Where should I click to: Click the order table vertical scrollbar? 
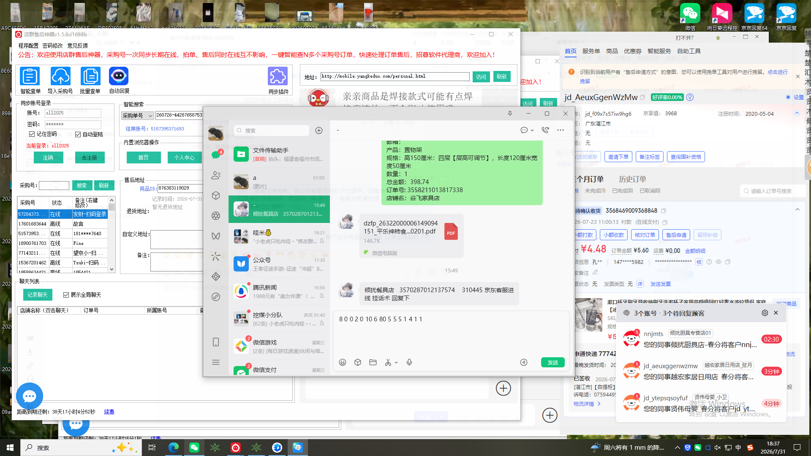pos(112,234)
